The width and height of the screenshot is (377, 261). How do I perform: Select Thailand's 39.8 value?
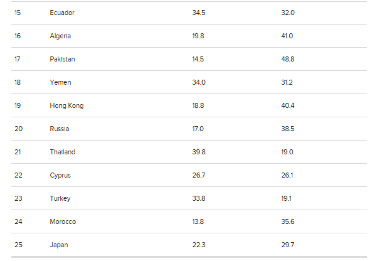[x=198, y=152]
